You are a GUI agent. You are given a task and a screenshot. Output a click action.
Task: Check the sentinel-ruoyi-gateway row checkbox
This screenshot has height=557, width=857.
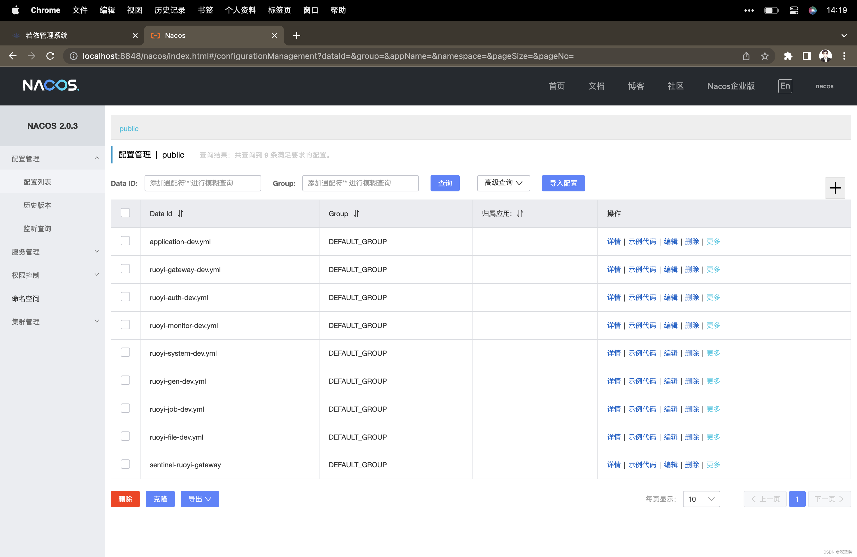pos(125,464)
